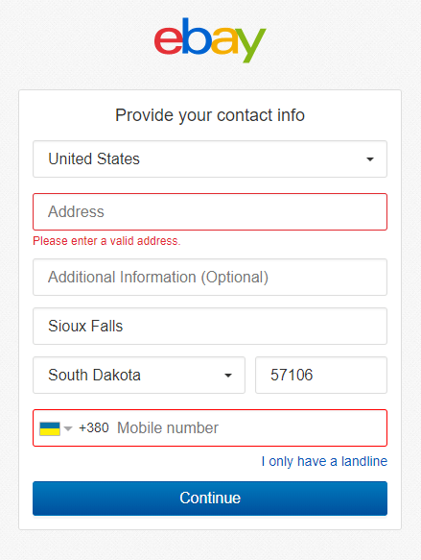Click the Continue button
This screenshot has height=560, width=421.
coord(210,499)
